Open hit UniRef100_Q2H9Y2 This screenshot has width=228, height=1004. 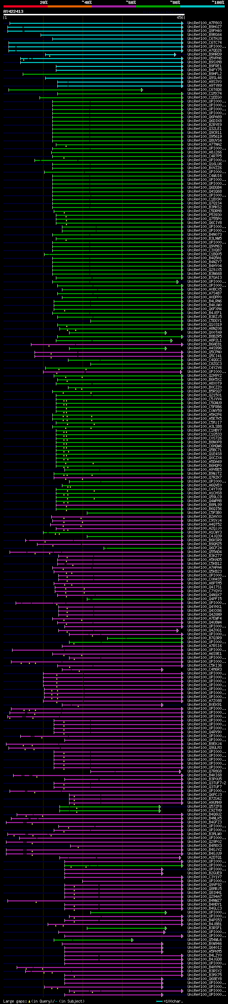204,376
